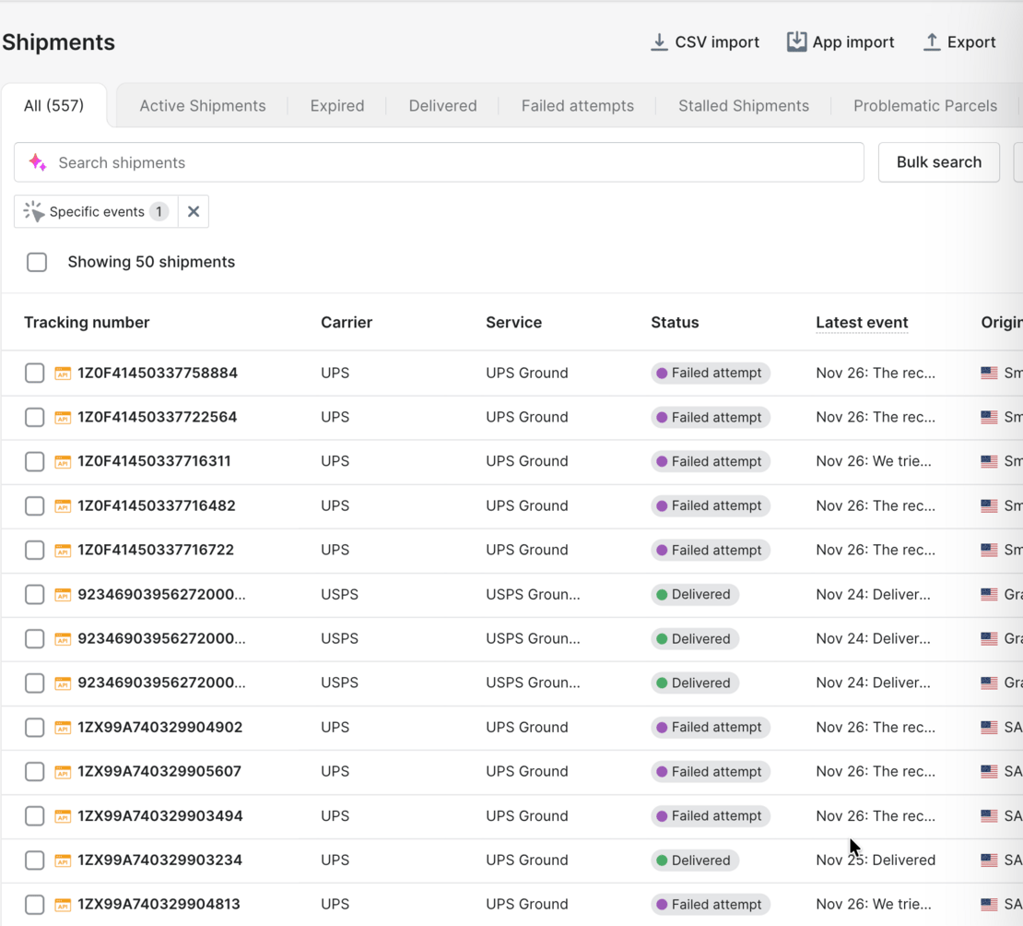
Task: Check the box for shipment 1Z0F41450337758884
Action: coord(35,373)
